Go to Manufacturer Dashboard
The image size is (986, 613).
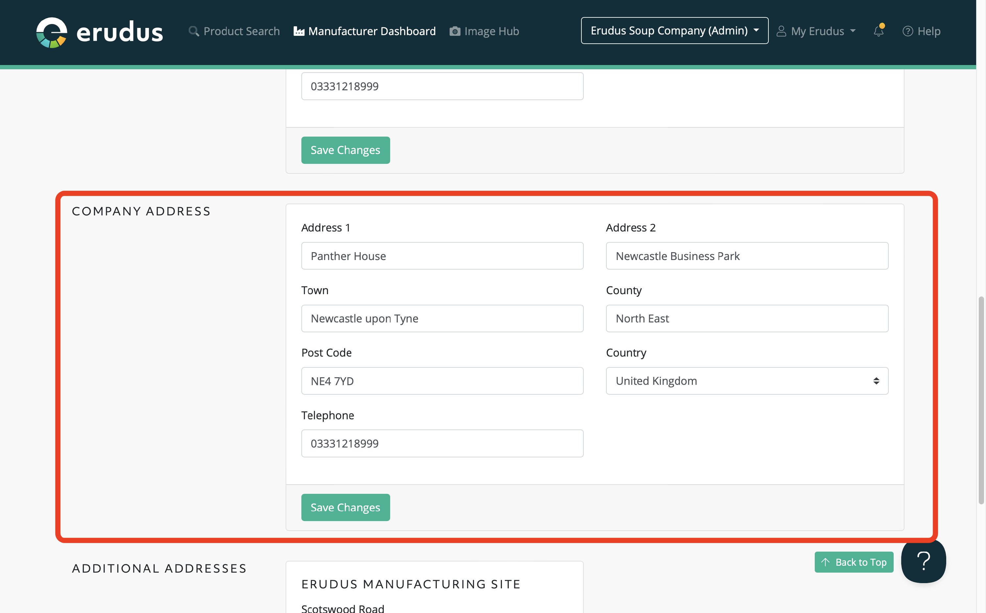point(371,31)
